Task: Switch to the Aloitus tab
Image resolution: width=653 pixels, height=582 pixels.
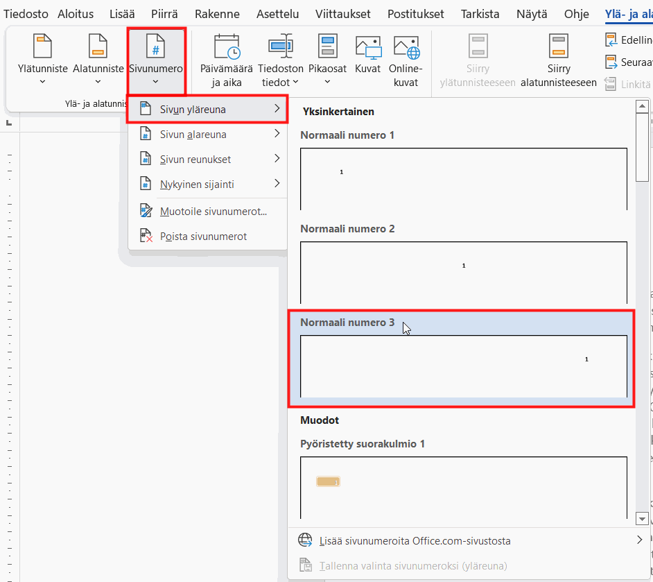Action: point(76,14)
